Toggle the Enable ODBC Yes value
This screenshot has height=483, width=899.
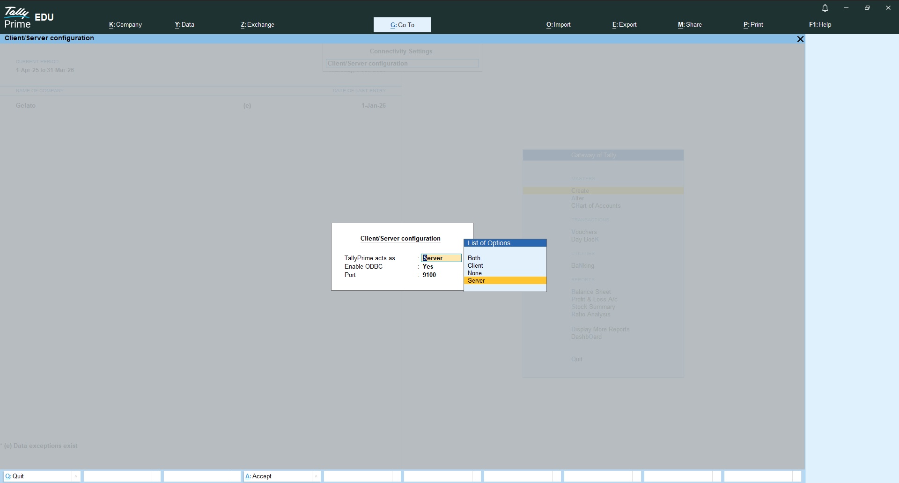coord(428,266)
